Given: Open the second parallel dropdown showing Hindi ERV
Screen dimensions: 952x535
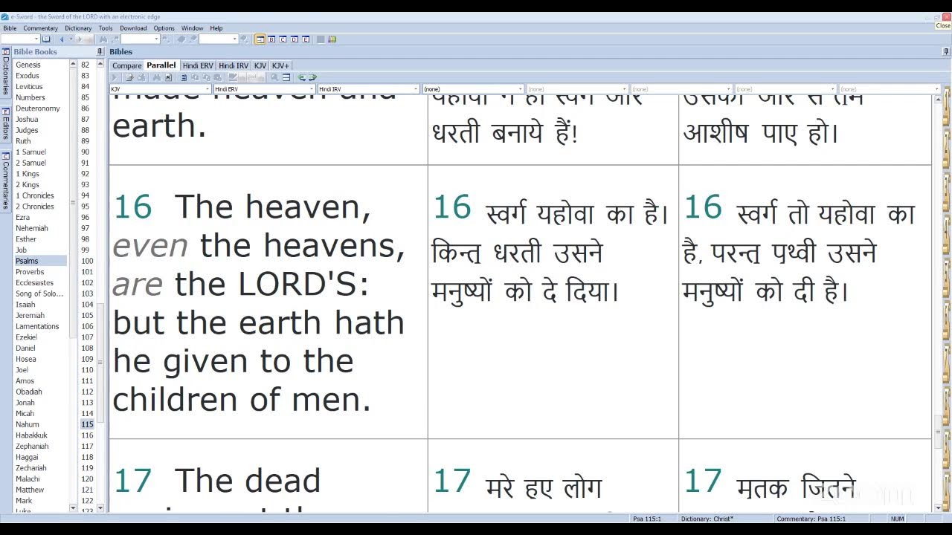Looking at the screenshot, I should [x=264, y=89].
